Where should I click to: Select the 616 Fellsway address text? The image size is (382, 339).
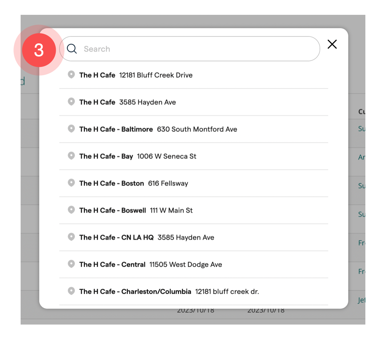coord(168,184)
